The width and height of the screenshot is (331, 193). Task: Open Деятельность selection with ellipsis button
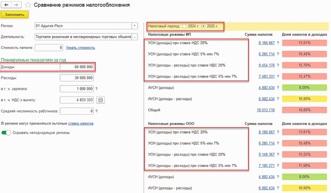(134, 37)
